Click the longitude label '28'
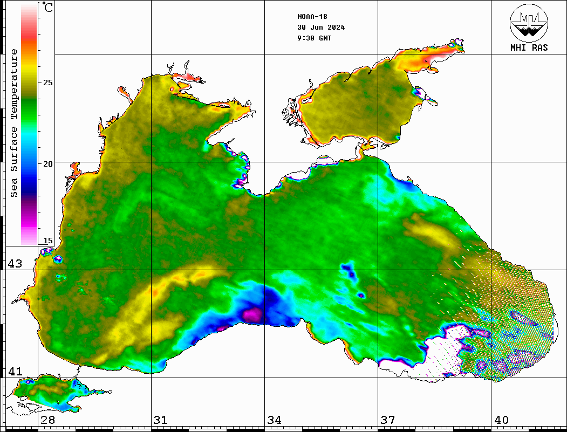The image size is (567, 432). coord(47,420)
